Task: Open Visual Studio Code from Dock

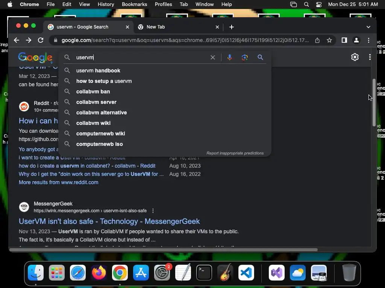Action: click(x=246, y=273)
